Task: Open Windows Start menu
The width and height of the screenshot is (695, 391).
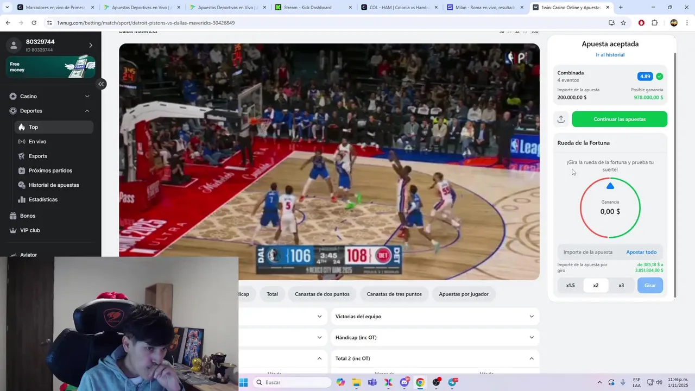Action: (243, 382)
